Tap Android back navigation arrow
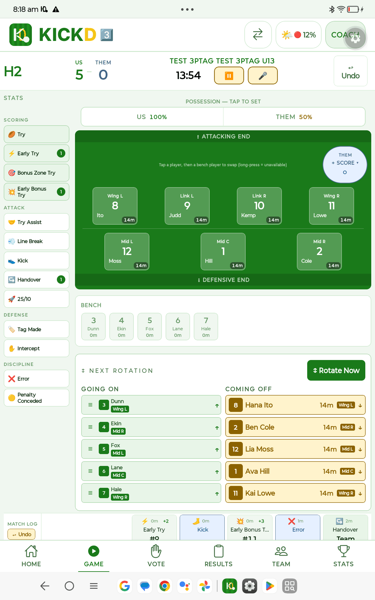The width and height of the screenshot is (375, 600). [45, 586]
